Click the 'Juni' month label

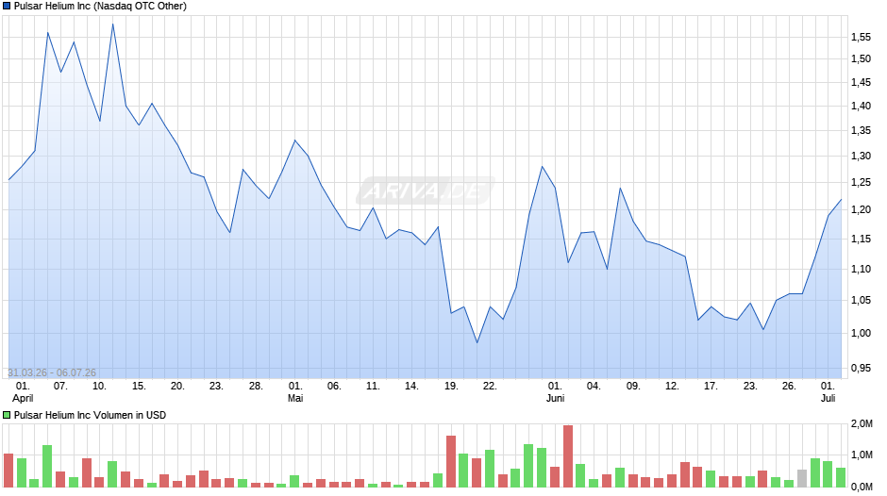[x=555, y=398]
